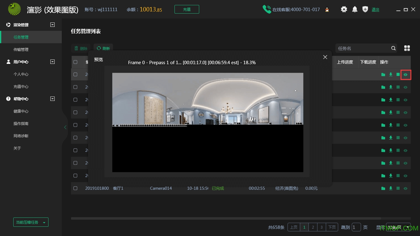This screenshot has height=236, width=420.
Task: Open the 当前压缩任务 dropdown
Action: coord(31,222)
